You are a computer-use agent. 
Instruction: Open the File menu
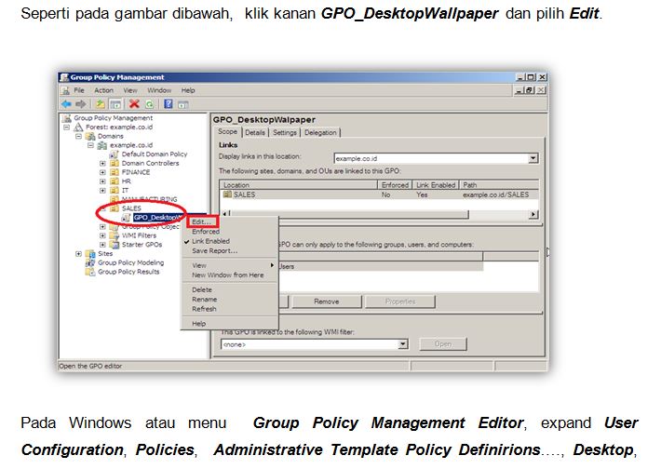[79, 90]
